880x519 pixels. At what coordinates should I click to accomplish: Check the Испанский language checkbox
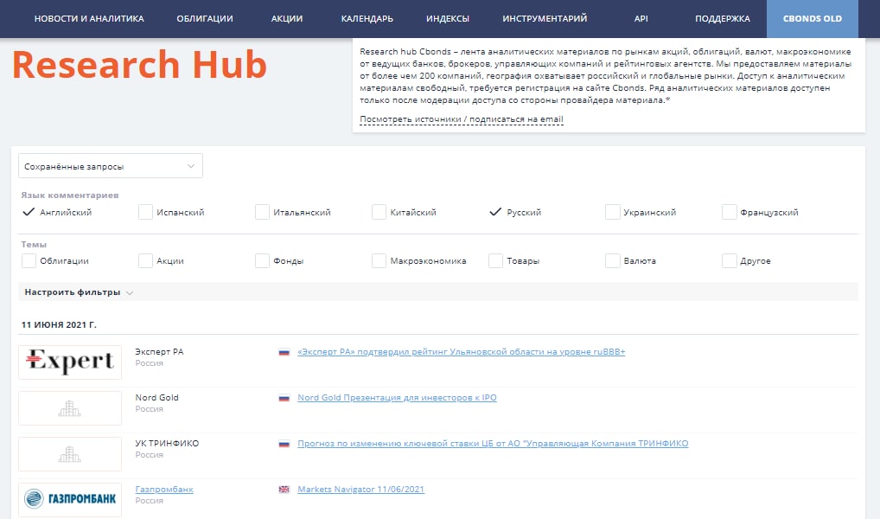[x=145, y=212]
